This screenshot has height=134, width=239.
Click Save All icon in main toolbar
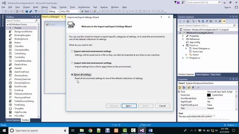pos(31,12)
